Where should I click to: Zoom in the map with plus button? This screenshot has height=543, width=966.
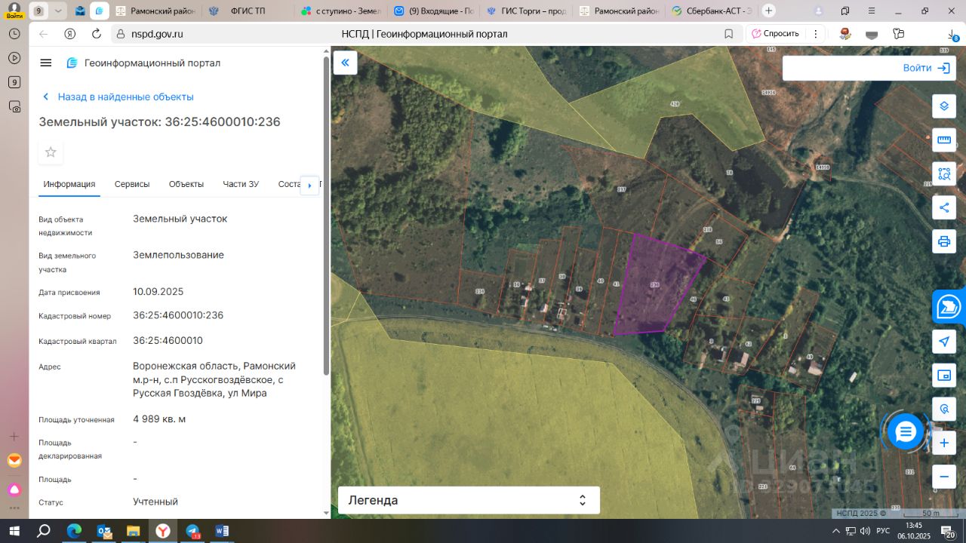tap(944, 443)
